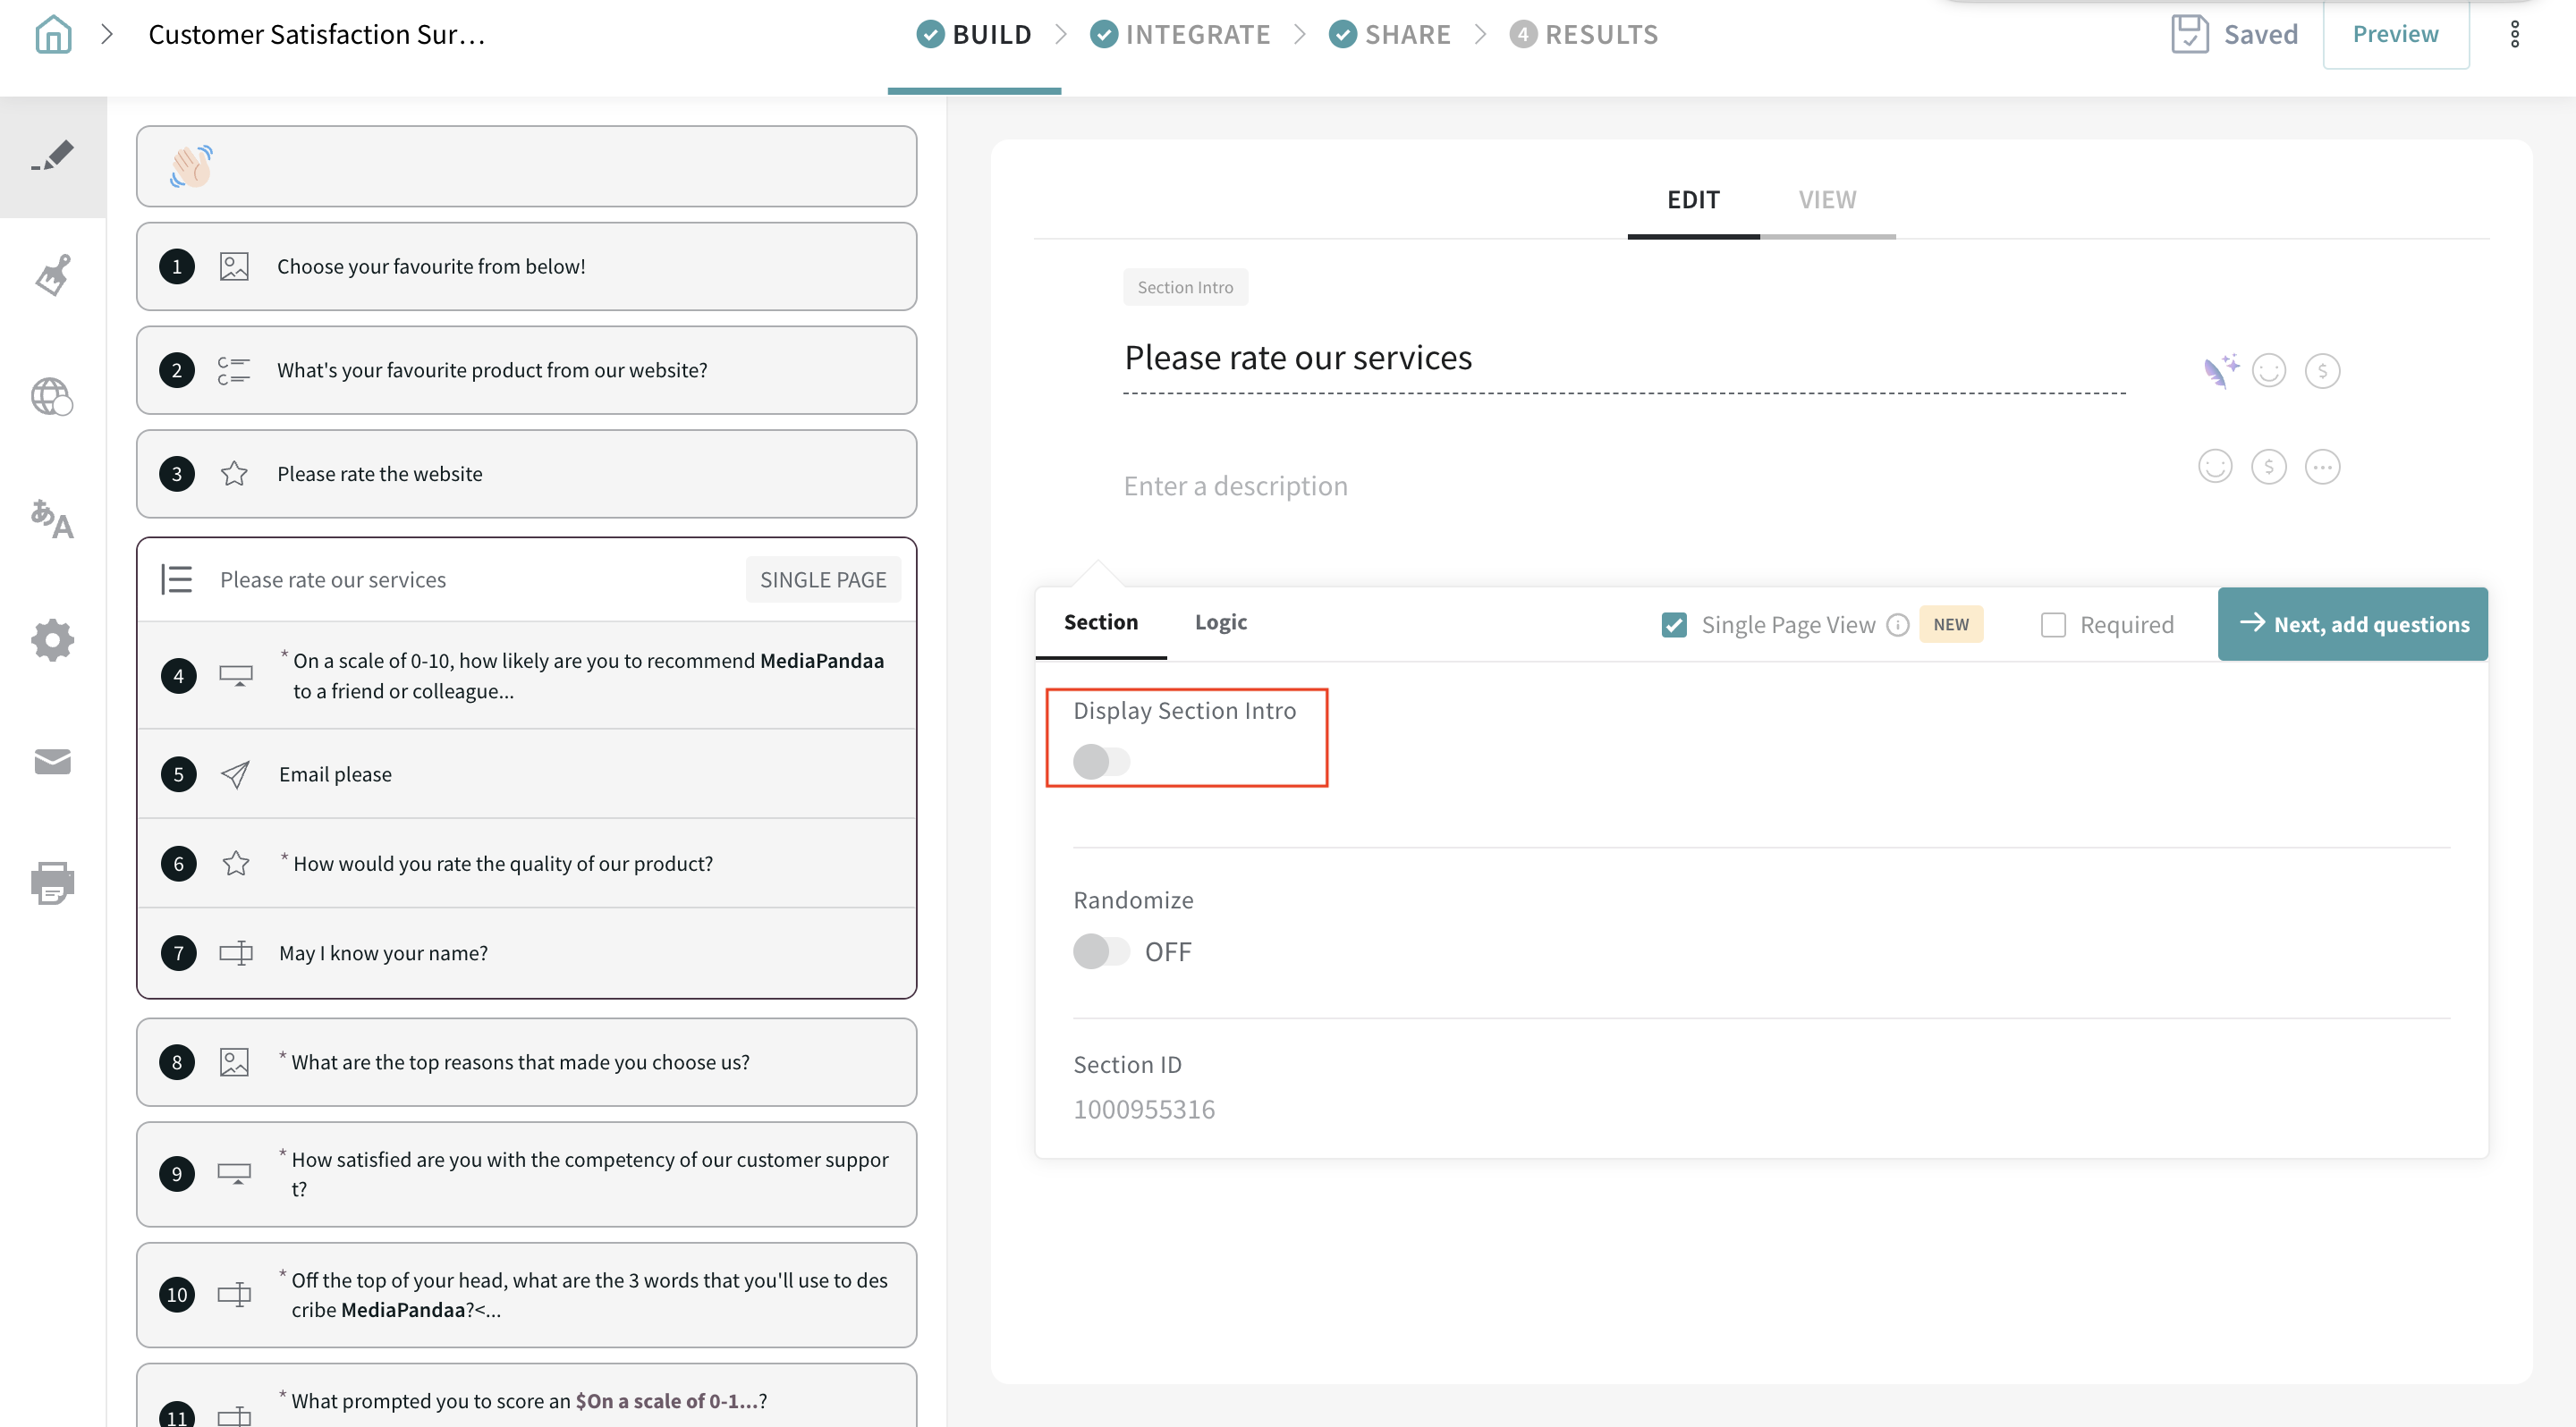Image resolution: width=2576 pixels, height=1427 pixels.
Task: Turn on the Randomize toggle
Action: pyautogui.click(x=1101, y=951)
